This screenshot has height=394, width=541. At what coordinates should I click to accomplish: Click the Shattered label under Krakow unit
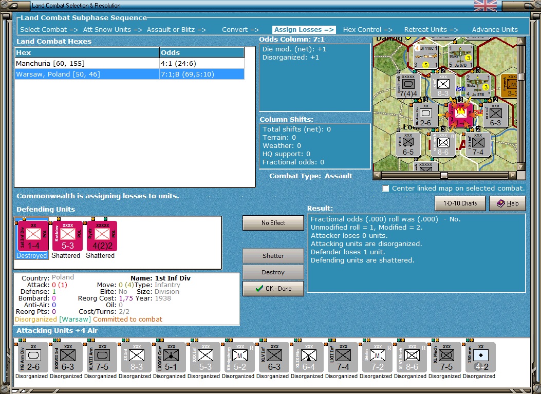point(66,256)
